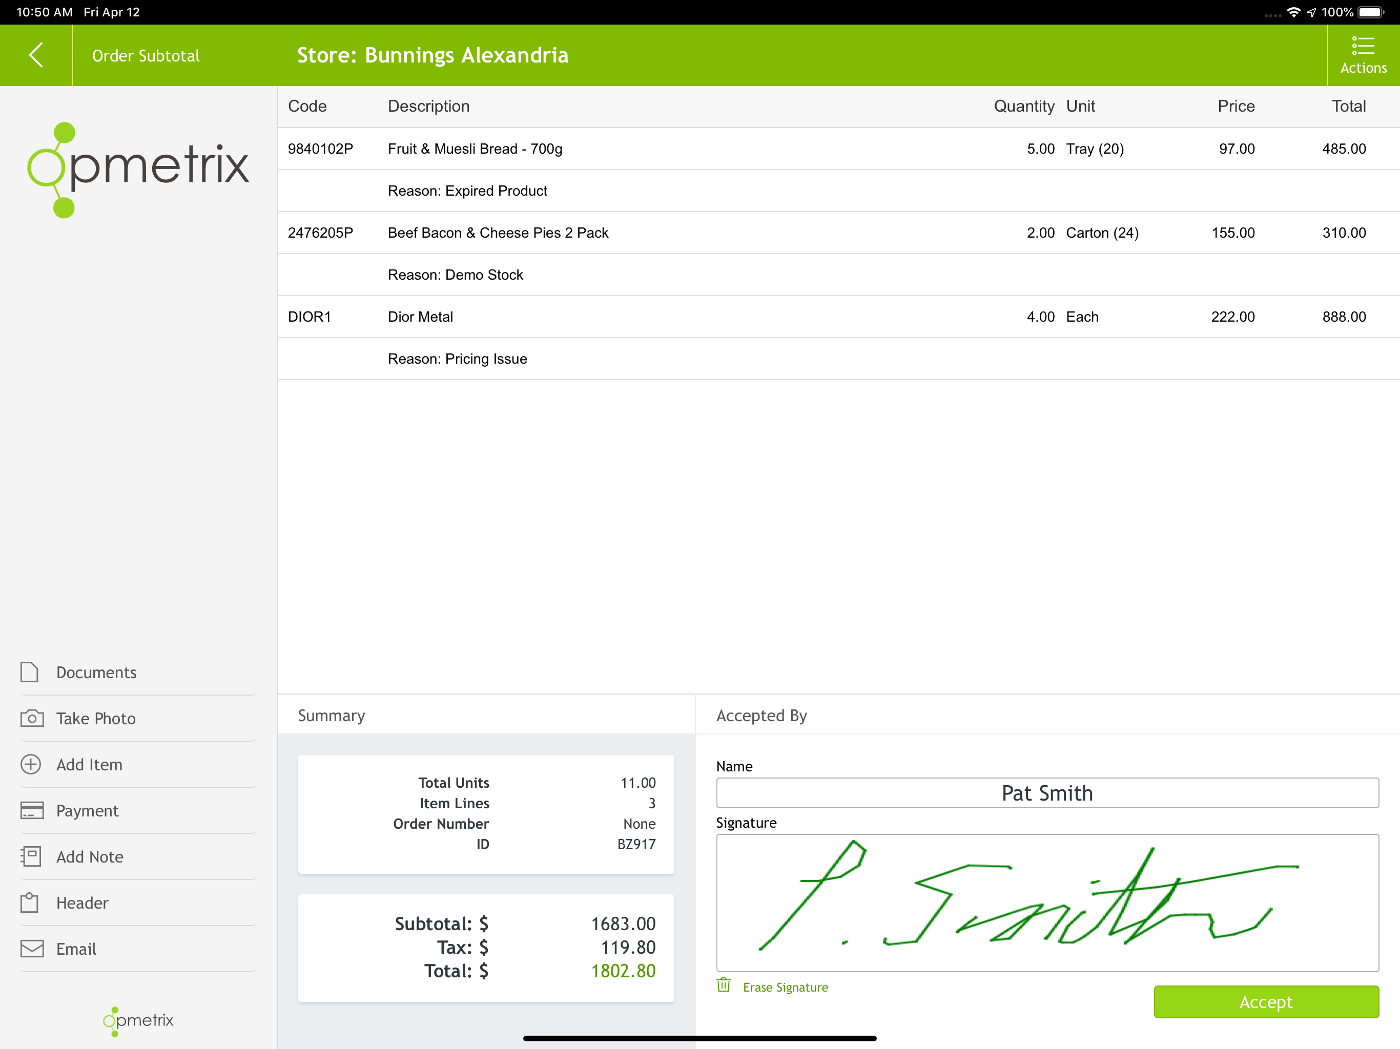This screenshot has width=1400, height=1049.
Task: Click the Payment card icon
Action: (x=32, y=810)
